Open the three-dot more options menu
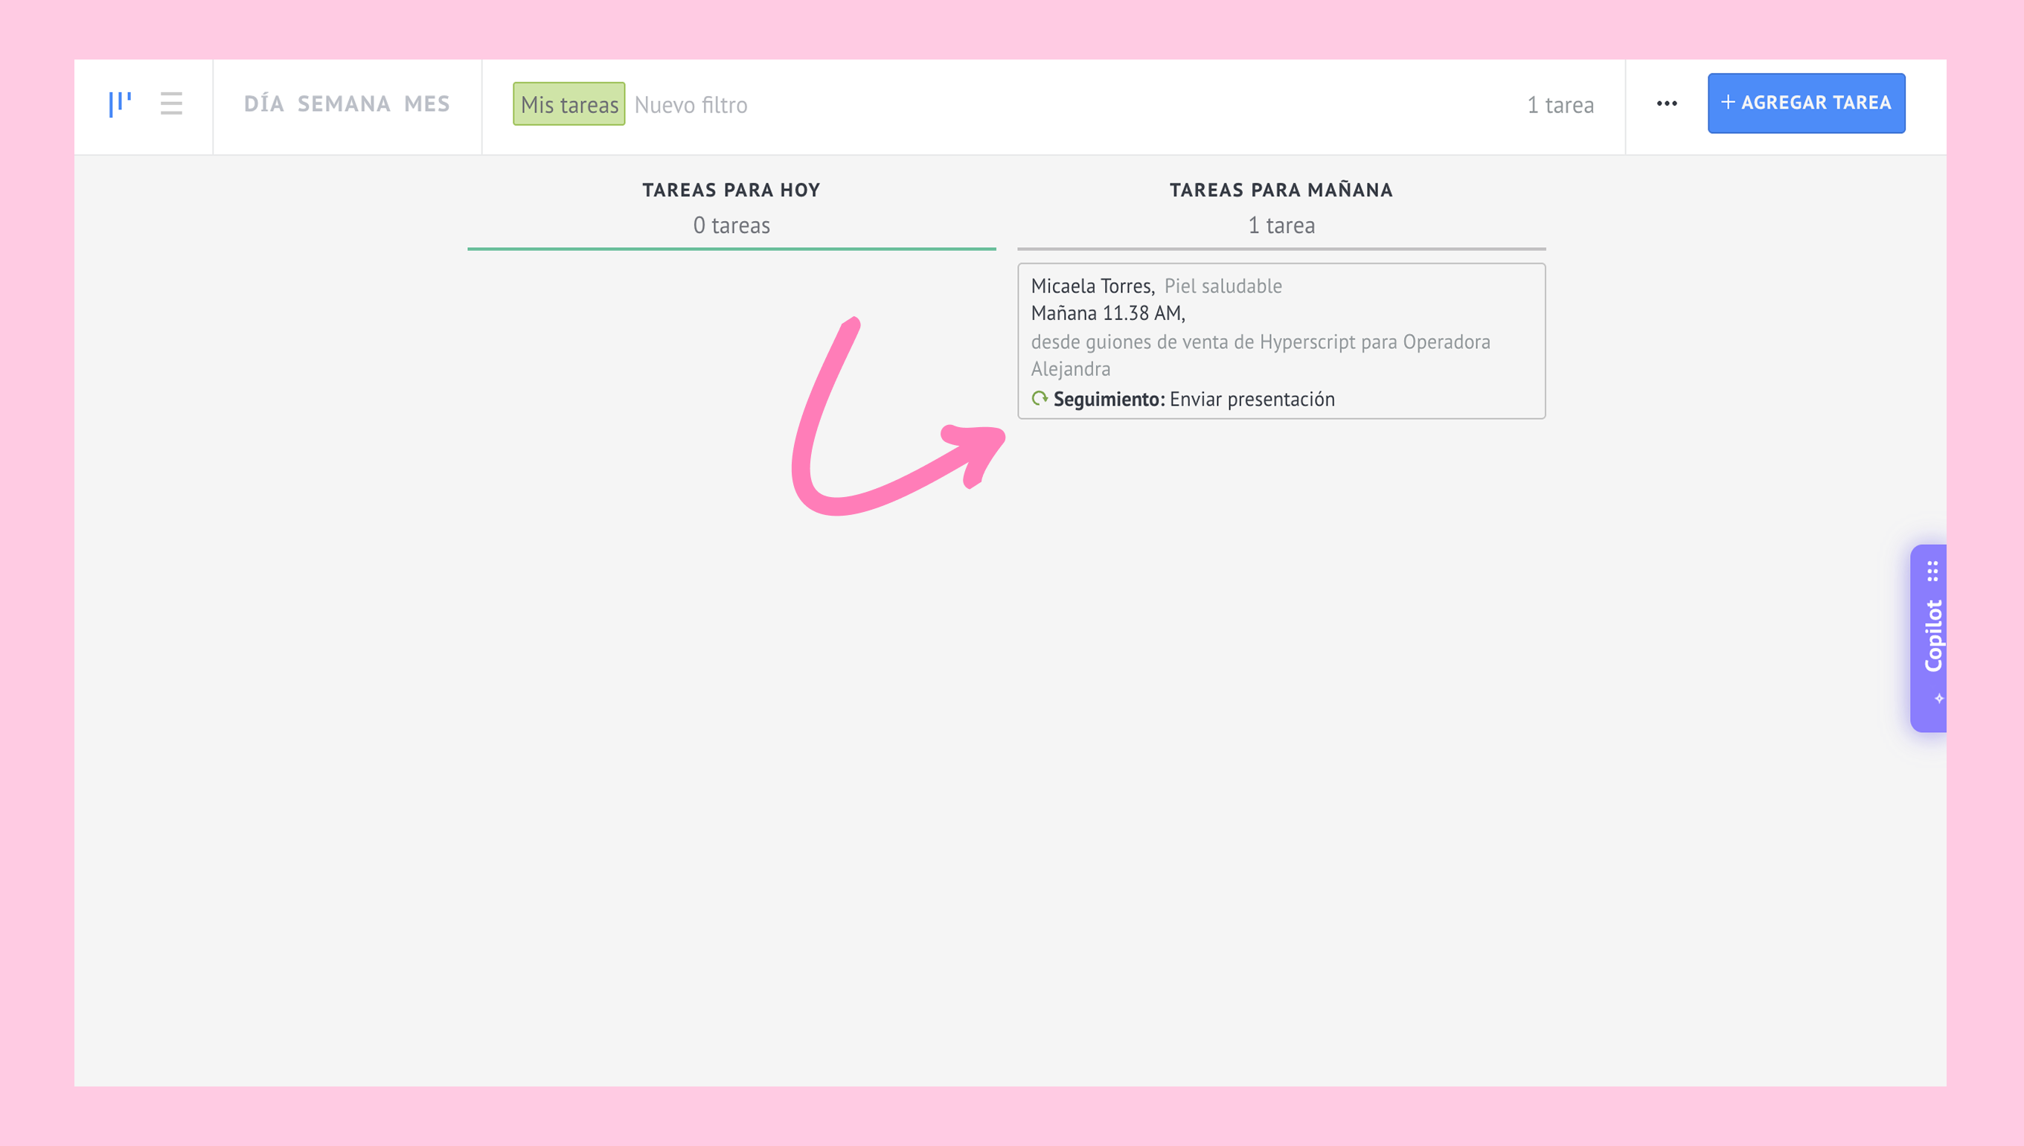This screenshot has width=2024, height=1146. point(1666,103)
